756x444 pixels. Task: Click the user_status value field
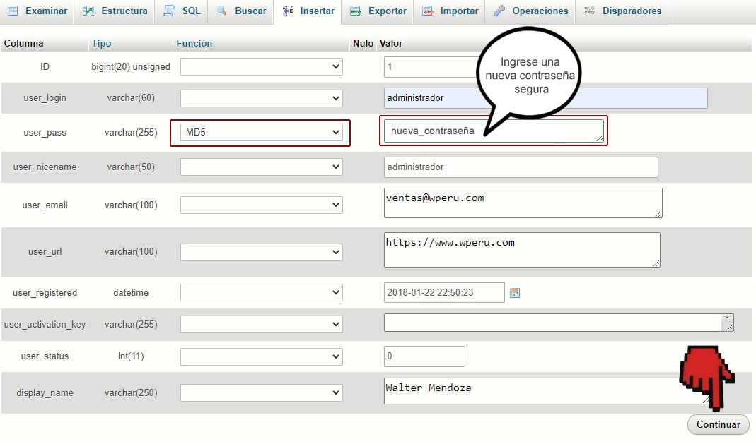(424, 356)
